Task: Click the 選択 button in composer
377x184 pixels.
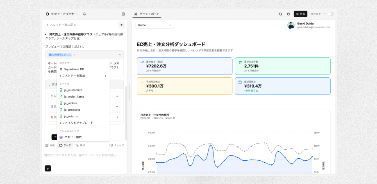Action: (80, 146)
